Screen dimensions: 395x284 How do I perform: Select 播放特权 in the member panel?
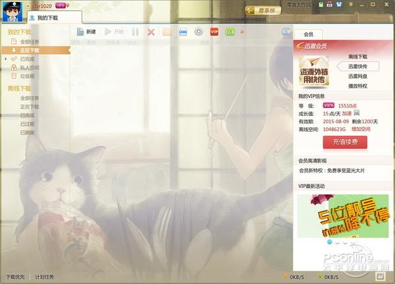(357, 86)
